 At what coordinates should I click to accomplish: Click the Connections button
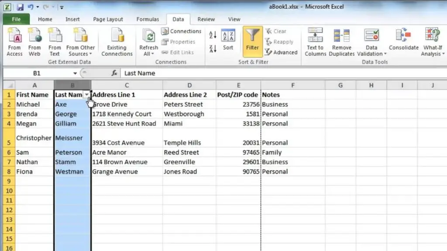click(x=181, y=31)
